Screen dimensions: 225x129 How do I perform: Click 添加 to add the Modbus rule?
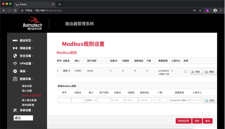click(x=210, y=100)
